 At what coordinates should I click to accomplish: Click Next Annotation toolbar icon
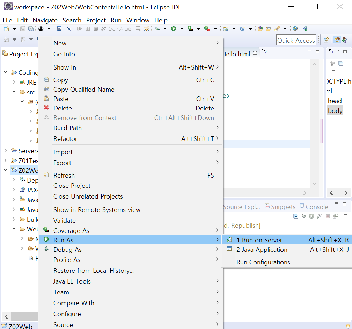pyautogui.click(x=6, y=40)
